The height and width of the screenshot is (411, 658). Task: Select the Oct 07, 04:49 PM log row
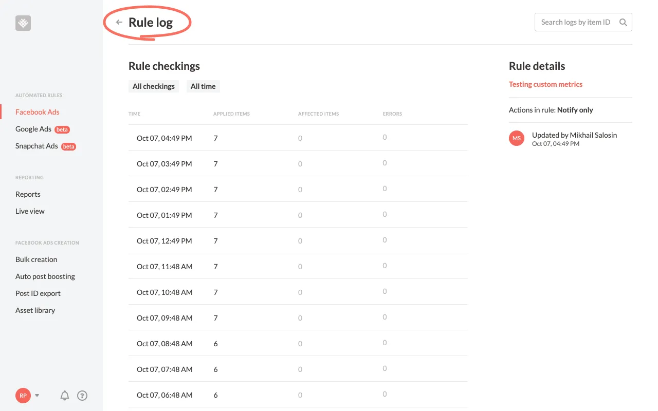[298, 138]
